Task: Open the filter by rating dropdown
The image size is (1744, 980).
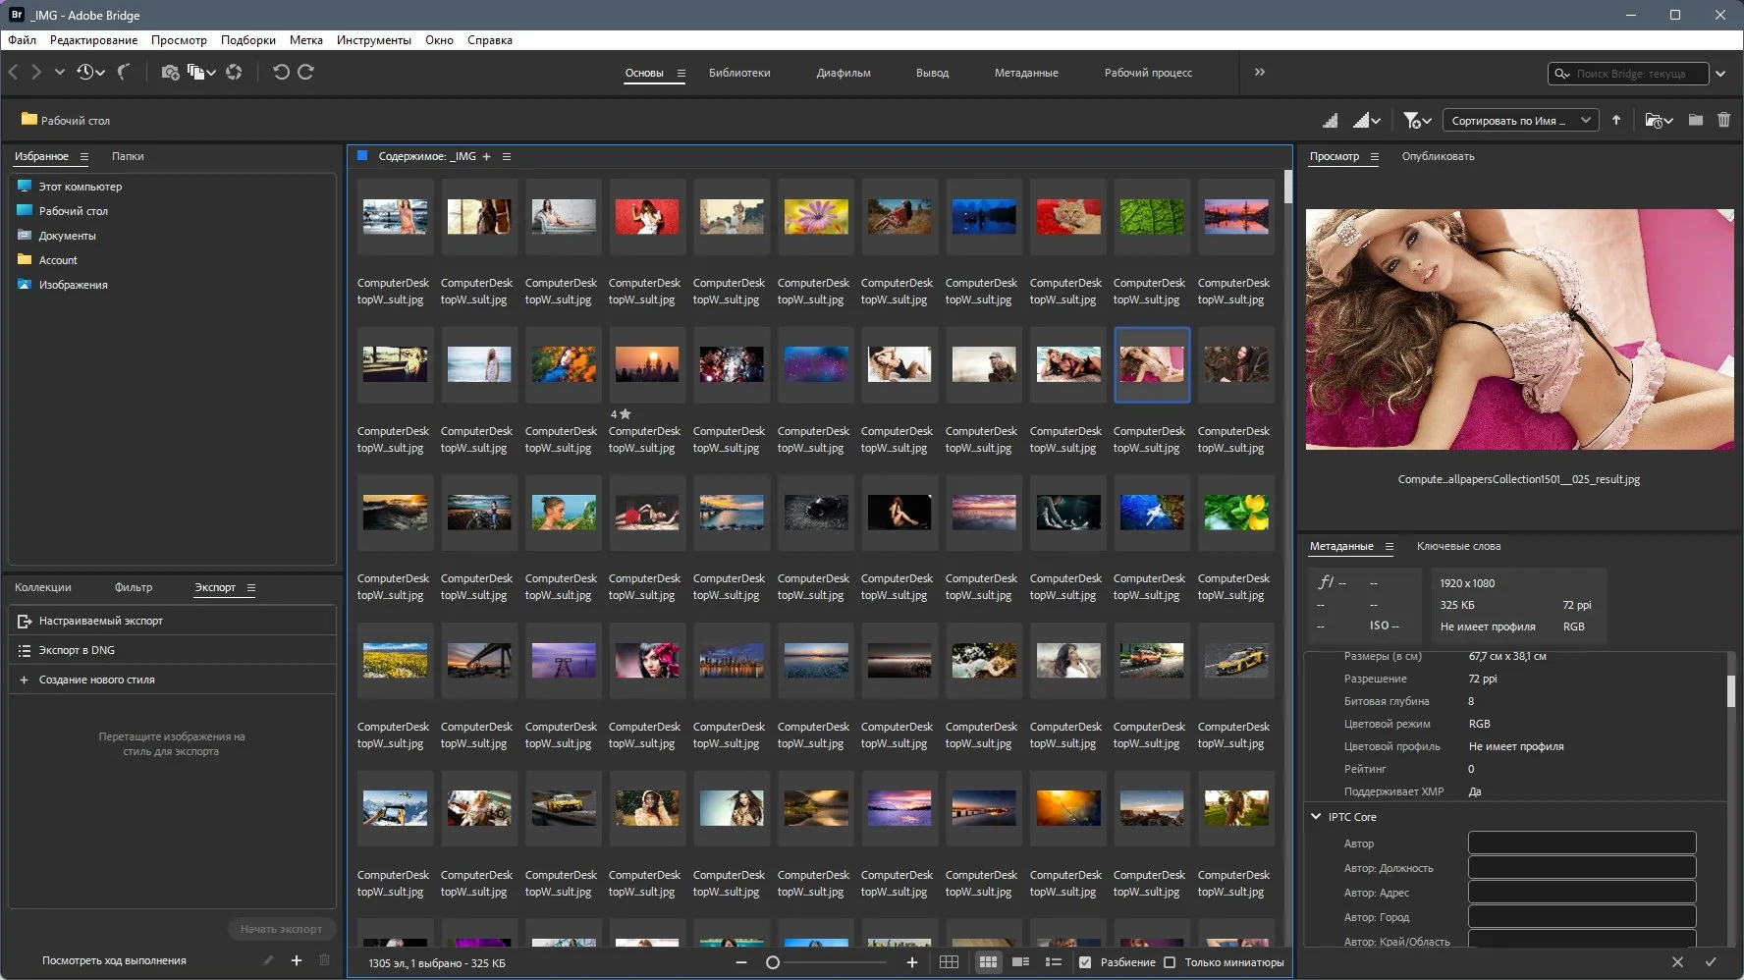Action: [x=1417, y=120]
